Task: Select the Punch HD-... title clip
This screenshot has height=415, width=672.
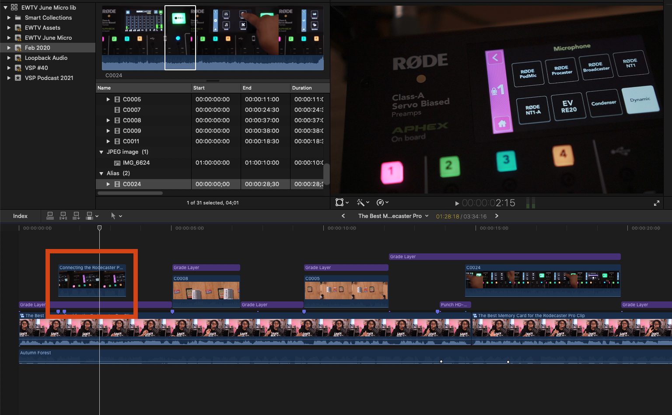Action: point(455,304)
